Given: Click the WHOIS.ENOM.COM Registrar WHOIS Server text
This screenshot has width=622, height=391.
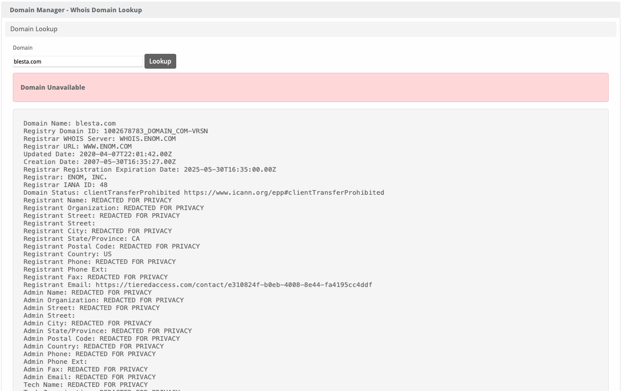Looking at the screenshot, I should (x=148, y=139).
